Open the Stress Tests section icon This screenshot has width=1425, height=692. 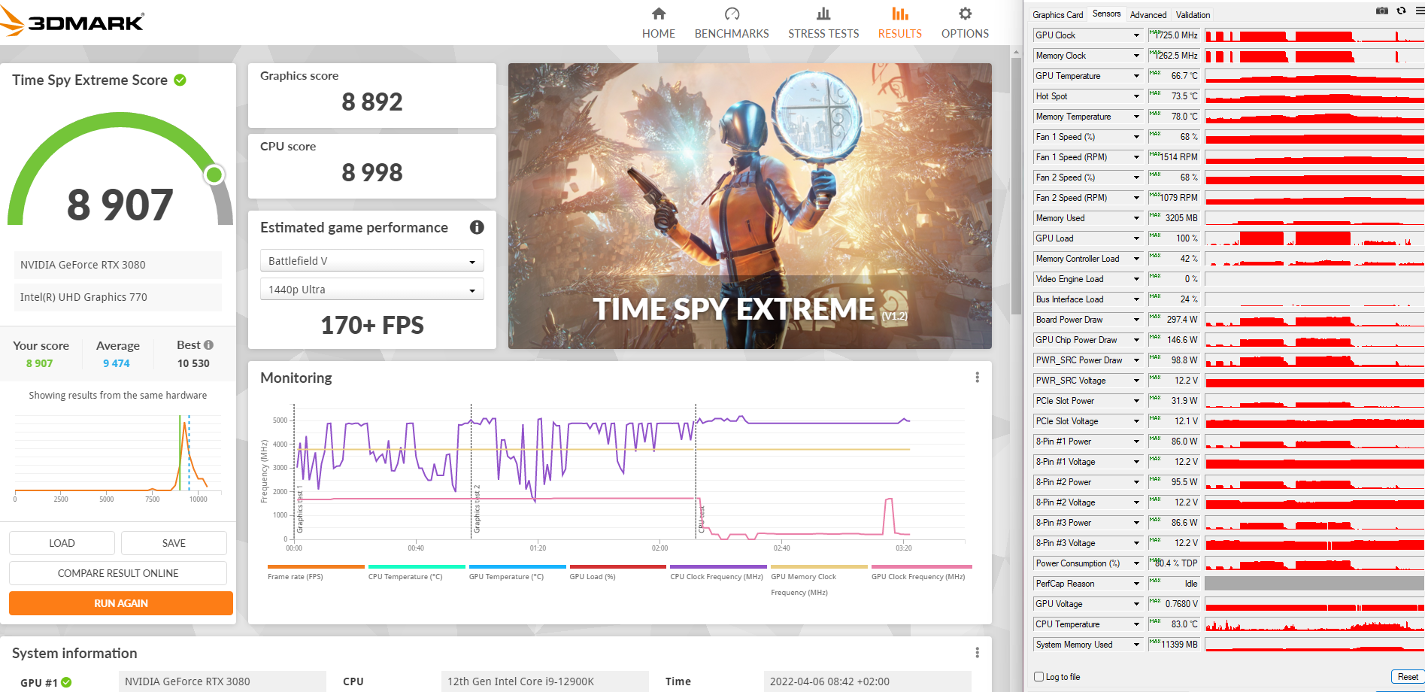tap(823, 14)
